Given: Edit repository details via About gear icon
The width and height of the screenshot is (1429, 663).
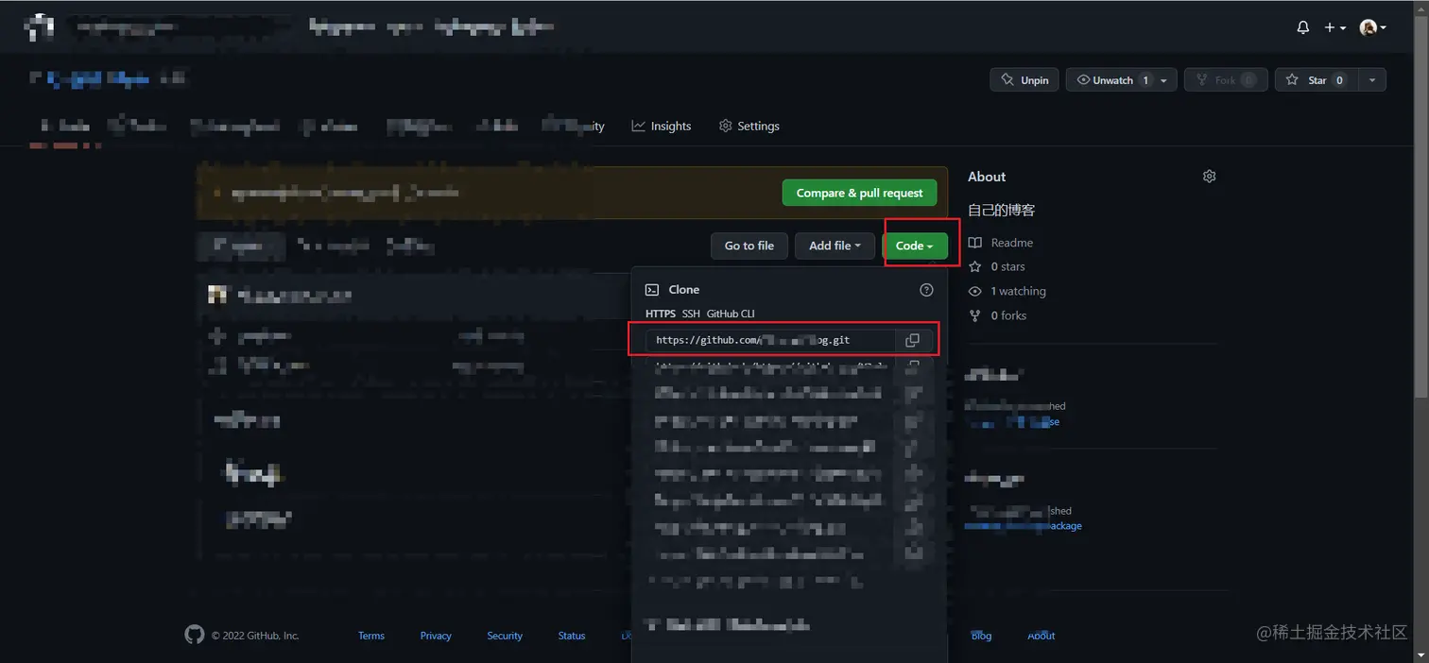Looking at the screenshot, I should point(1209,177).
